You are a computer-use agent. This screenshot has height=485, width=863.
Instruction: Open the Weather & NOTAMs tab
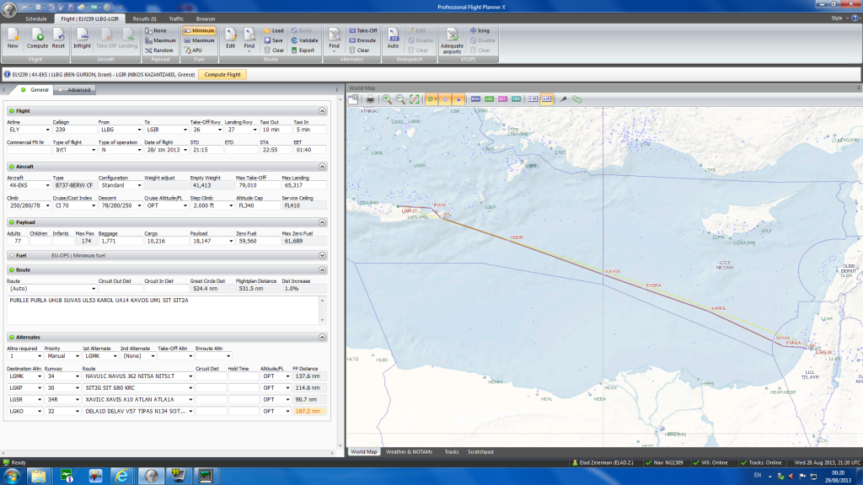pos(409,452)
